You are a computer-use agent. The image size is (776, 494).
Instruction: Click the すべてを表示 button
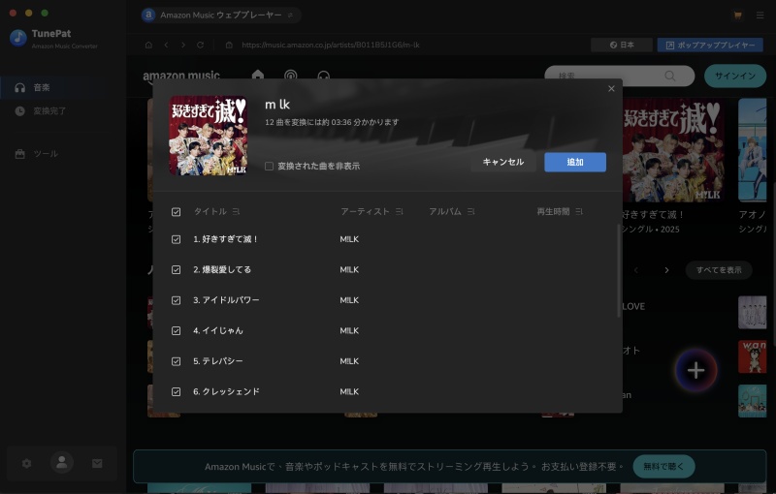719,270
